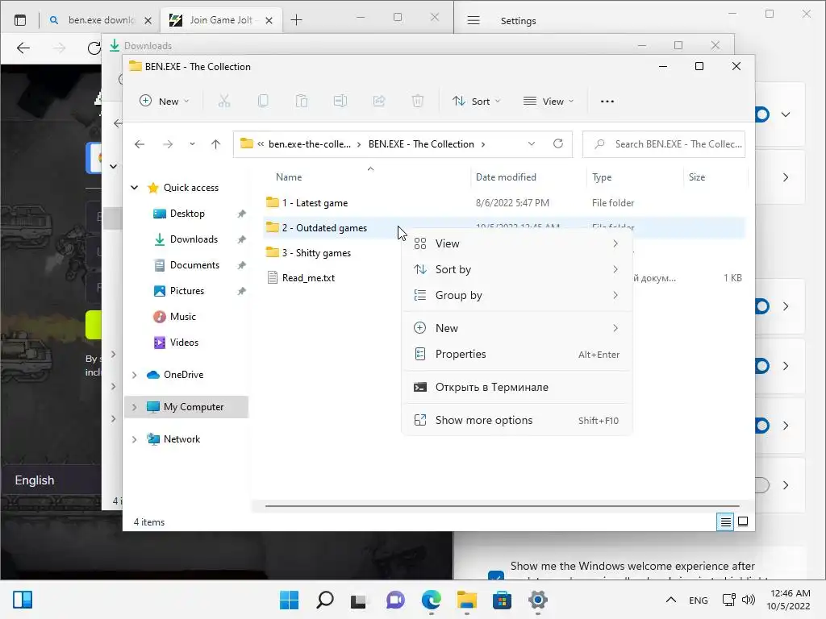Click the Copy icon in Explorer toolbar
Viewport: 826px width, 619px height.
(x=263, y=101)
